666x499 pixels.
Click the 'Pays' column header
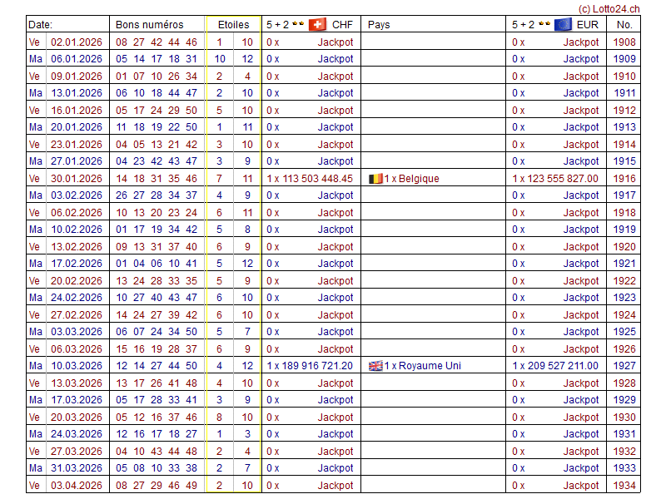coord(379,25)
